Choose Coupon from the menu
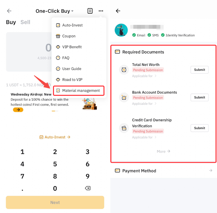Viewport: 217px width, 213px height. (x=79, y=36)
